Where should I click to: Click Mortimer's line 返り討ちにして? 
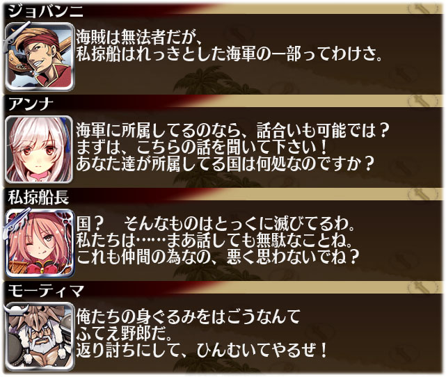pyautogui.click(x=201, y=351)
